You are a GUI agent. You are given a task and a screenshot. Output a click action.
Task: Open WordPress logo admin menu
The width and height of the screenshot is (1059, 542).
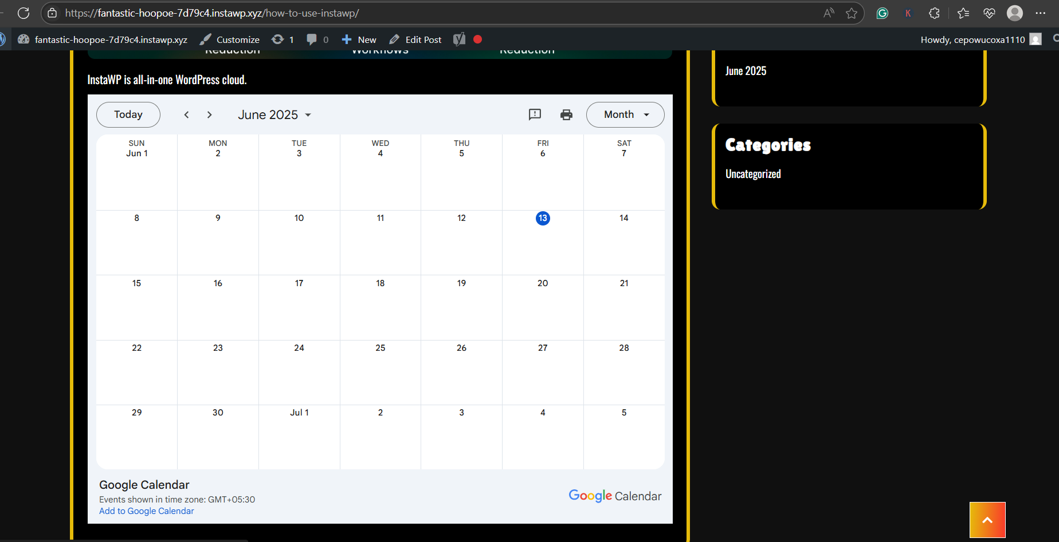(2, 39)
